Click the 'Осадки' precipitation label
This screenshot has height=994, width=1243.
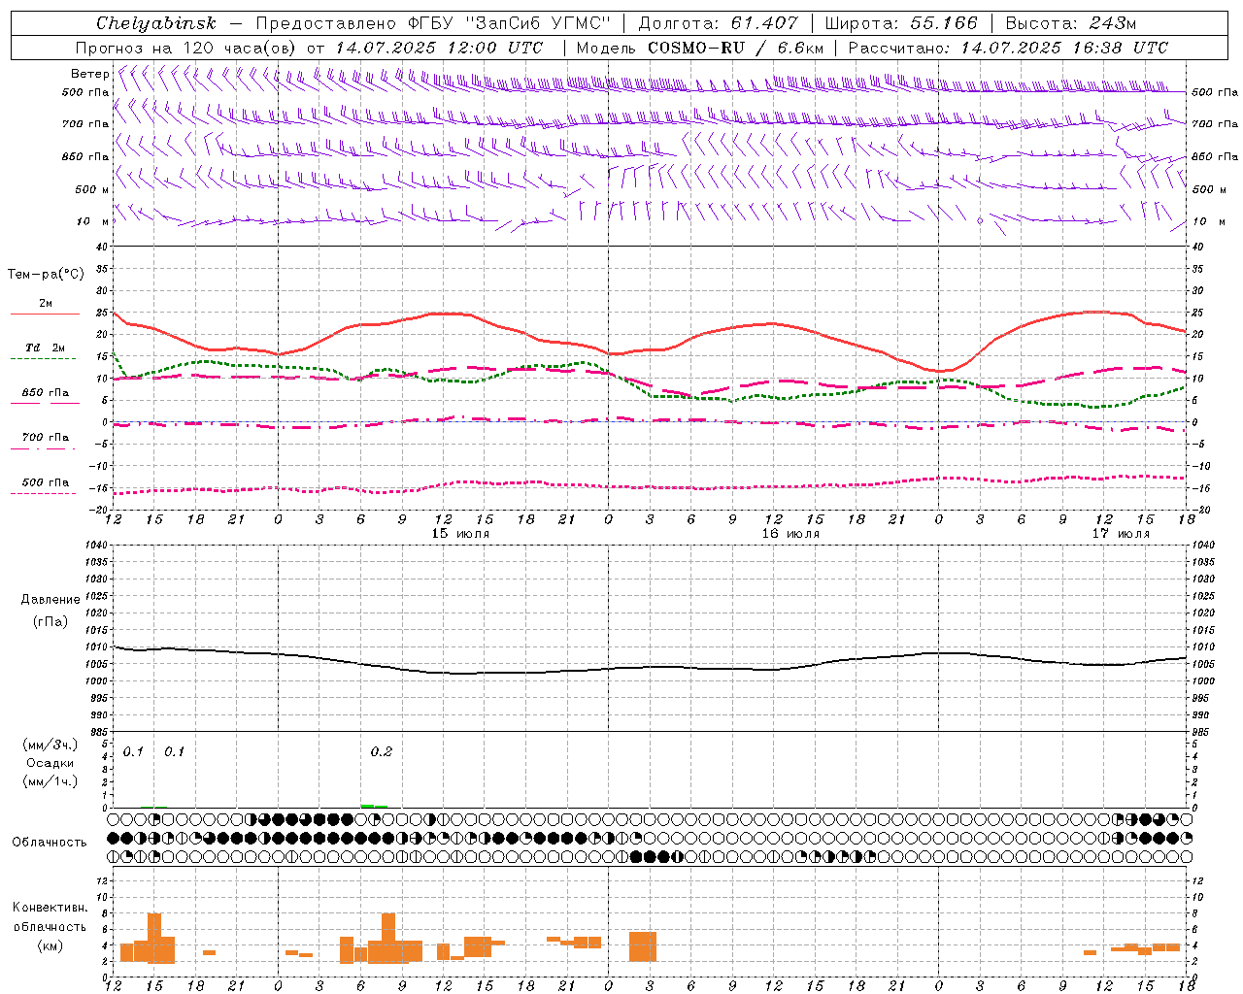[50, 763]
